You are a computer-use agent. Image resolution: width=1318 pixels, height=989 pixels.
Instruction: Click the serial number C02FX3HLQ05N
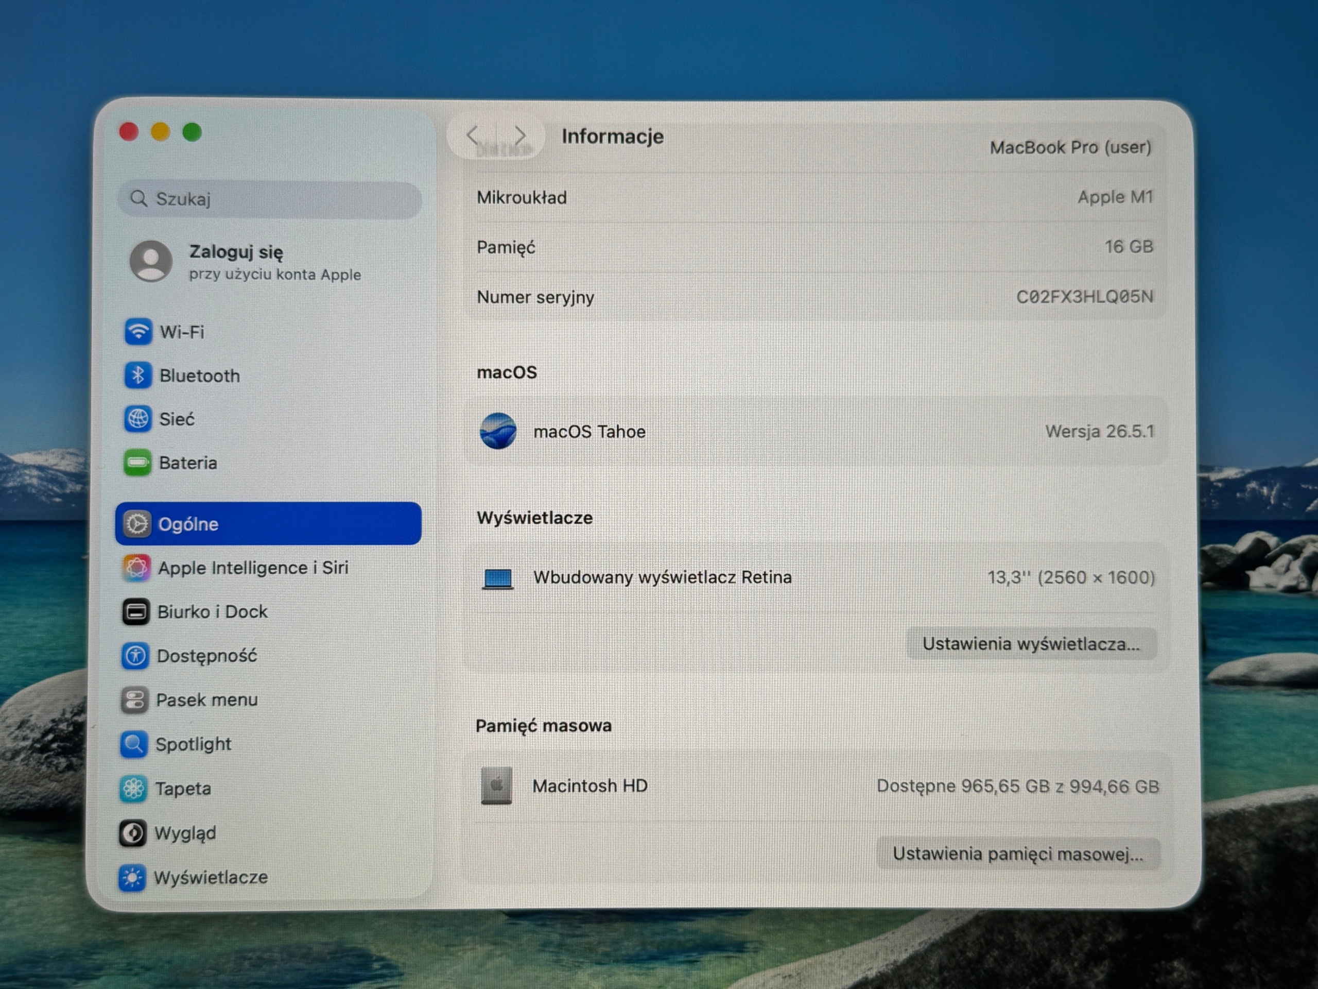pos(1084,296)
